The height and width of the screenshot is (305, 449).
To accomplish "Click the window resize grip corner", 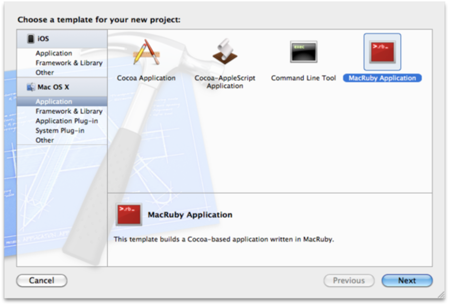I will (x=441, y=294).
